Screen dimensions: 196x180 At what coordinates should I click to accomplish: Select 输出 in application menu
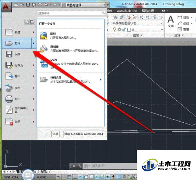pyautogui.click(x=18, y=76)
